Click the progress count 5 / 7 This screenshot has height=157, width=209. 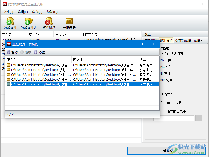(10, 114)
